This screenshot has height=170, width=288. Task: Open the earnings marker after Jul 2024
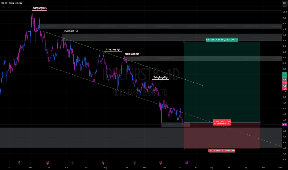click(134, 163)
